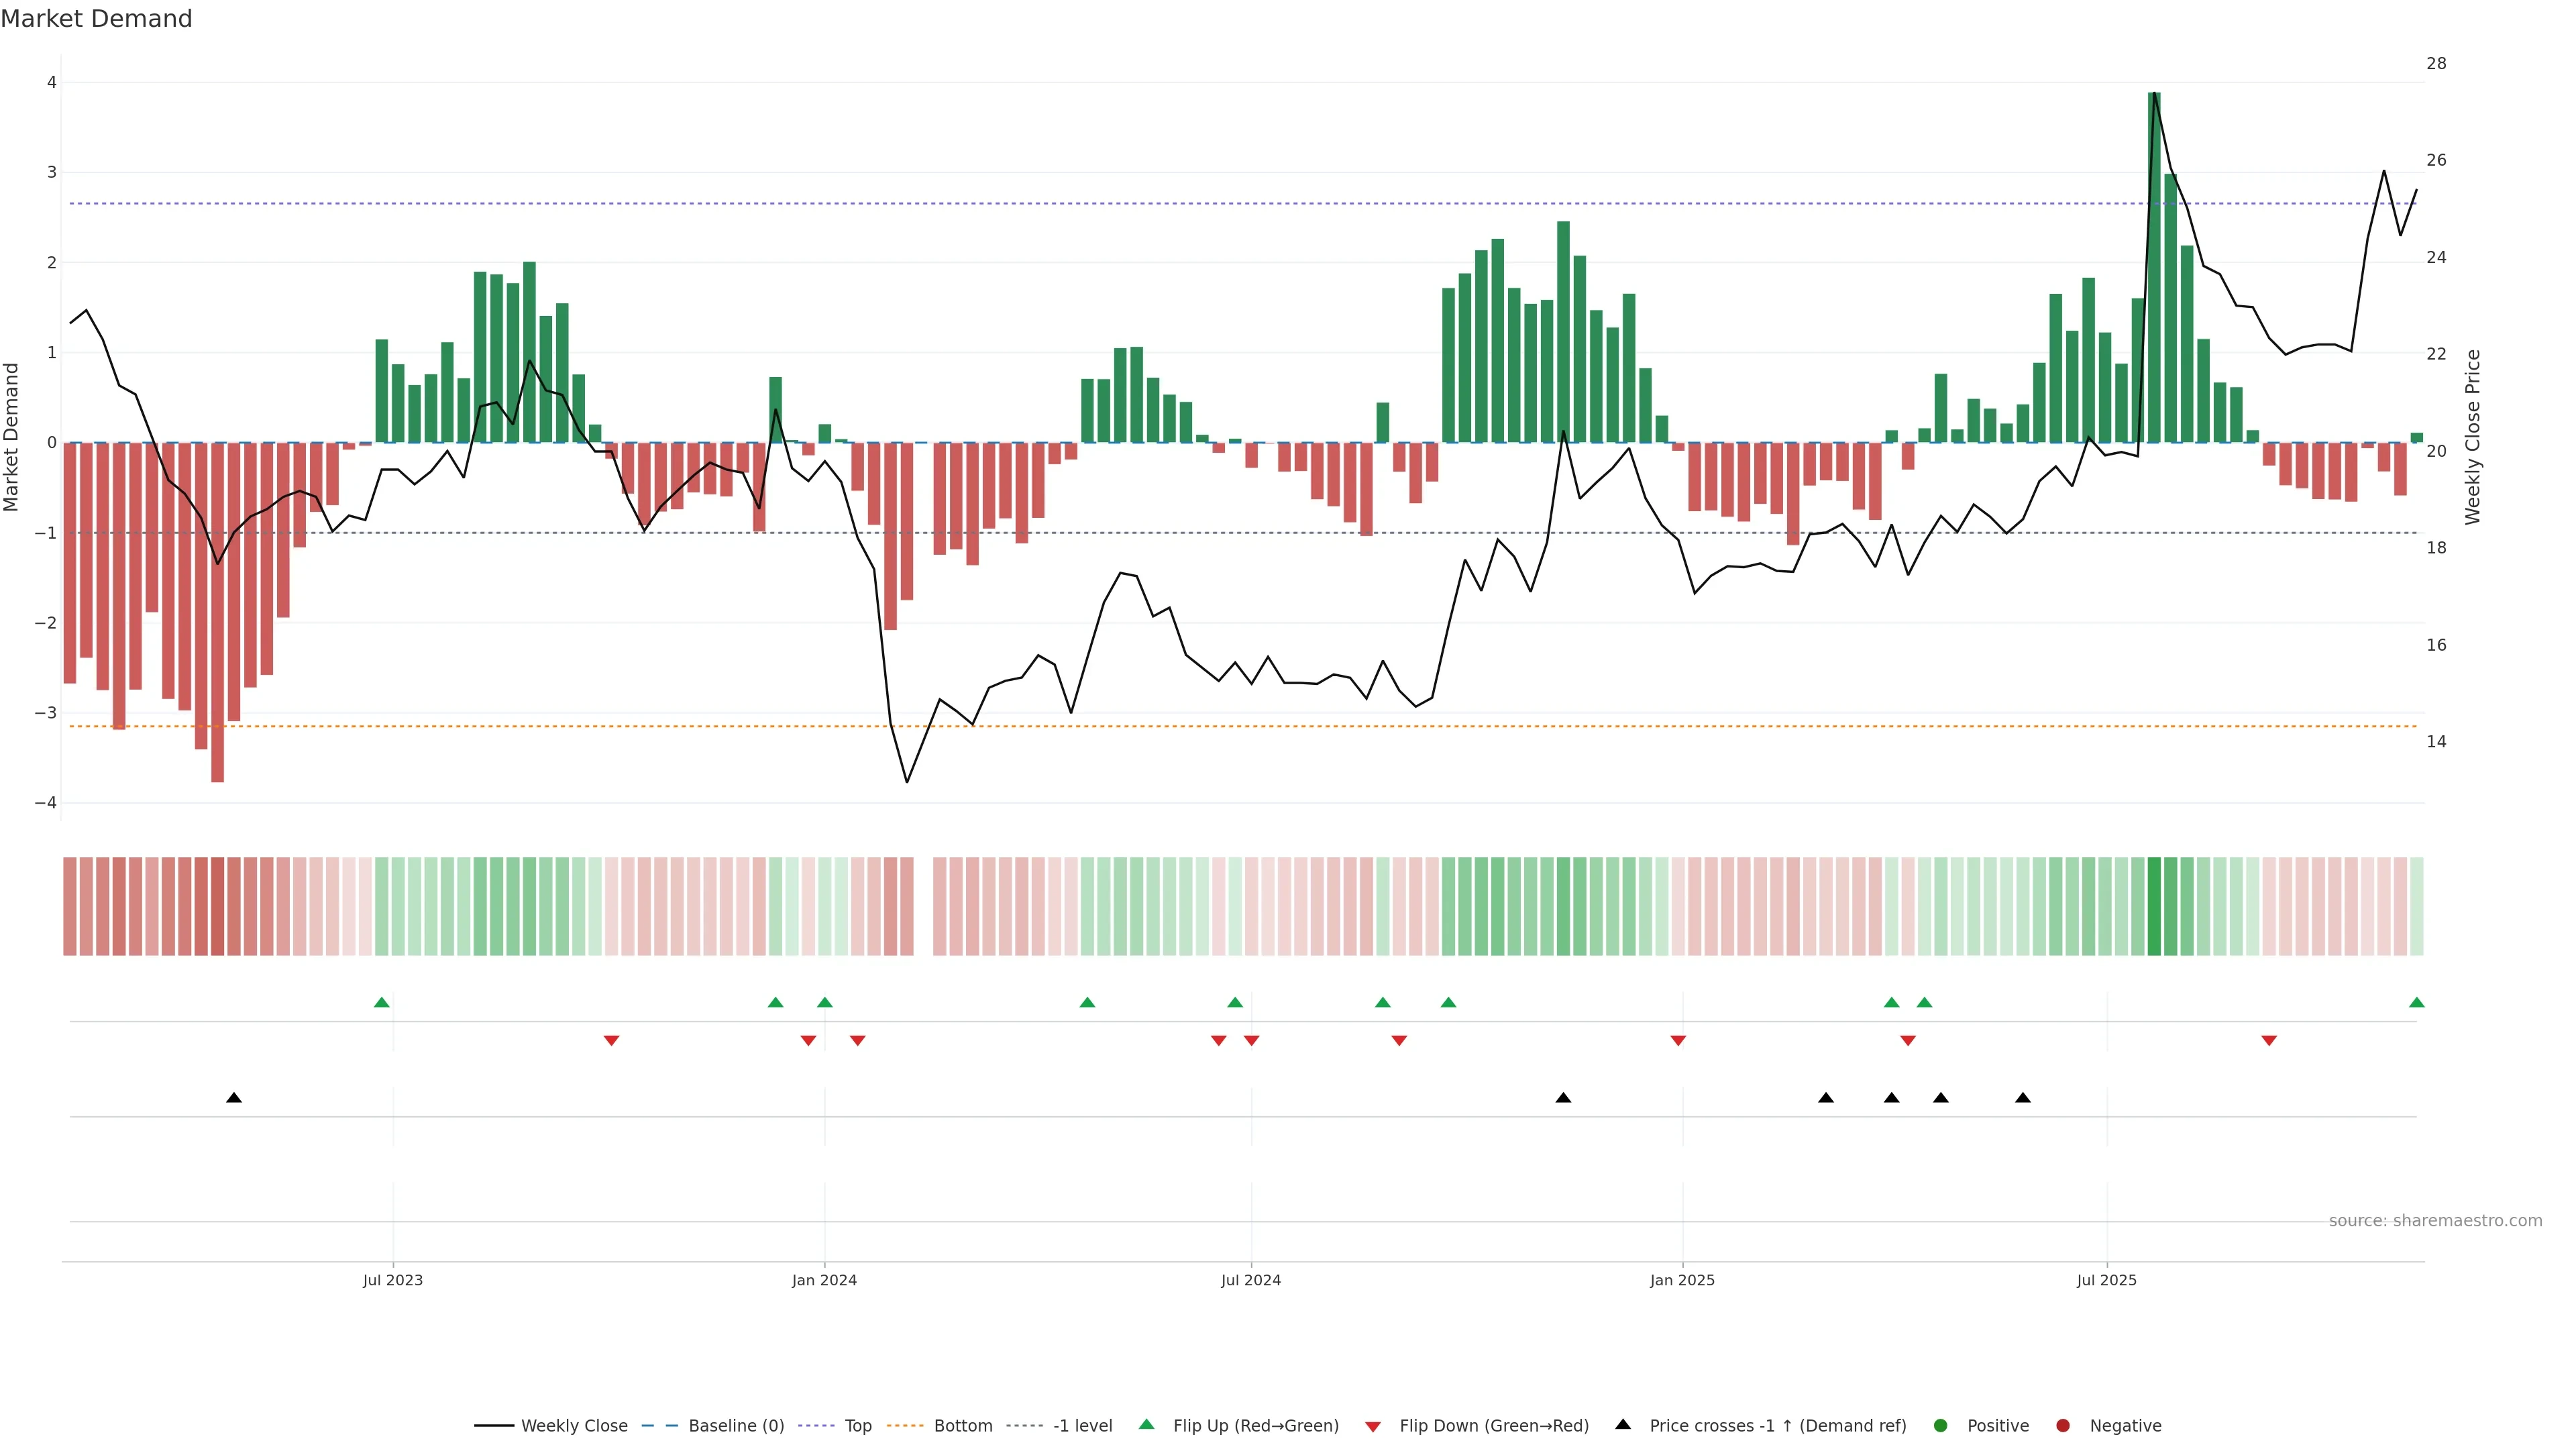Toggle the Baseline (0) legend entry

736,1425
